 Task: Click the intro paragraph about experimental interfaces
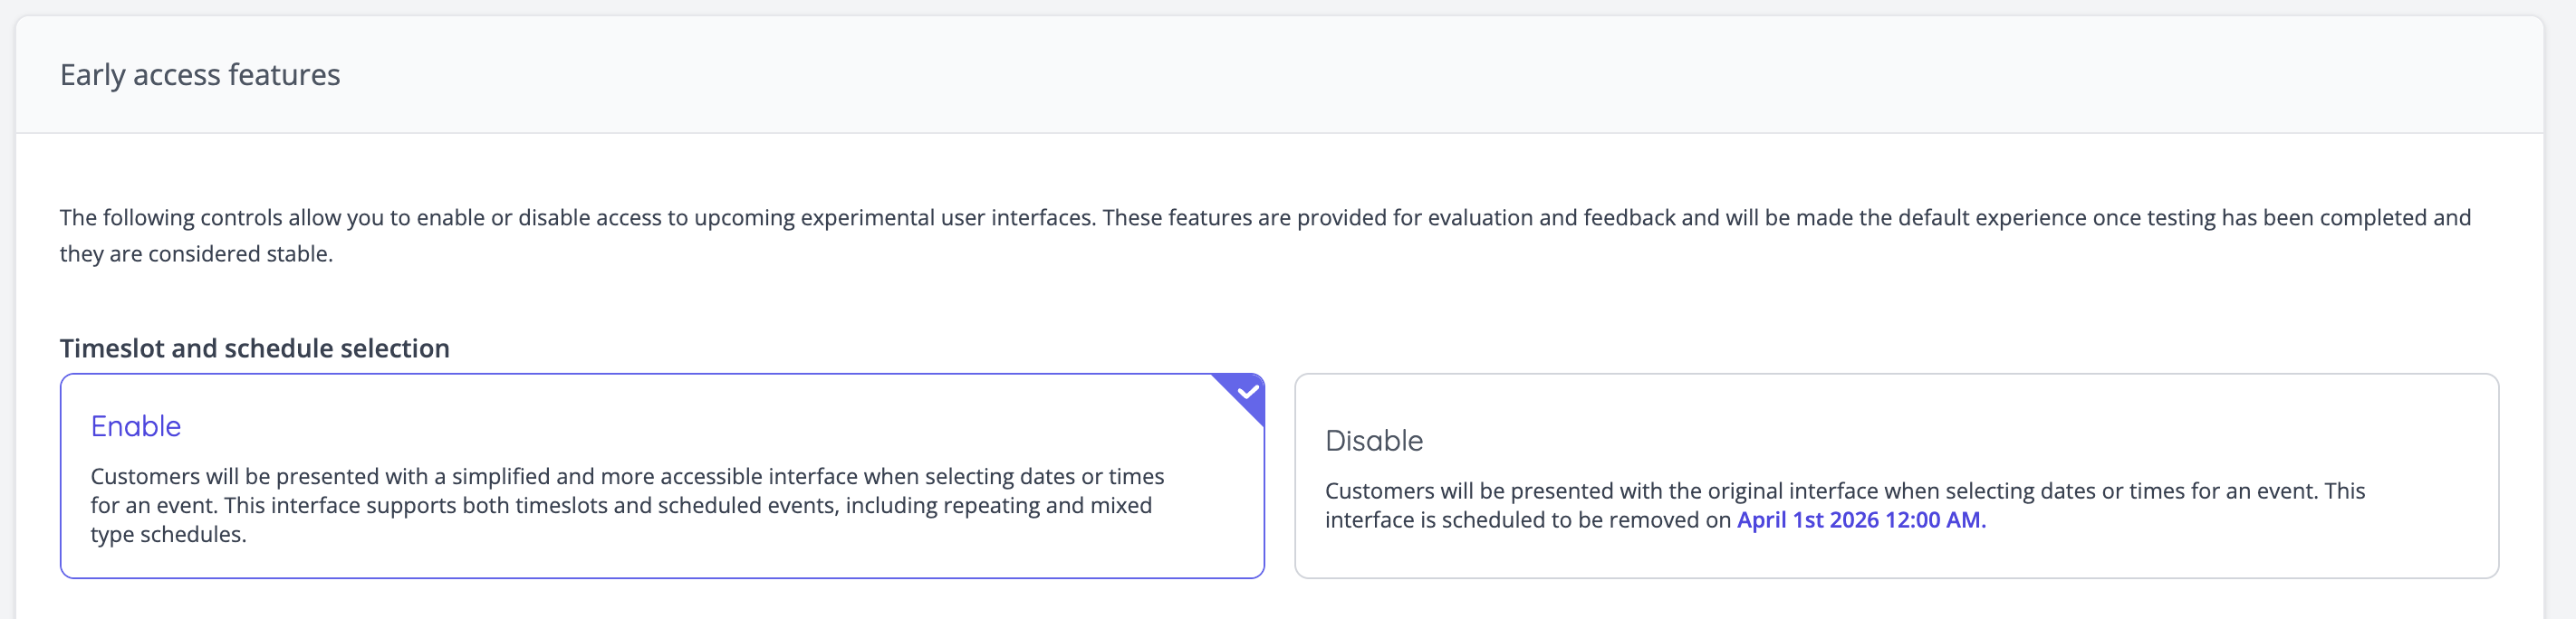(x=1264, y=218)
